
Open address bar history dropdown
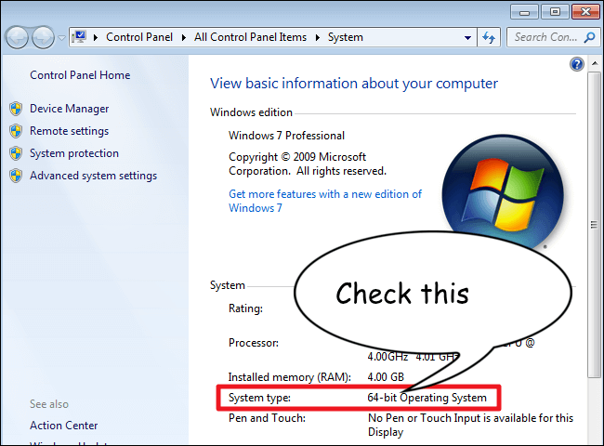467,37
